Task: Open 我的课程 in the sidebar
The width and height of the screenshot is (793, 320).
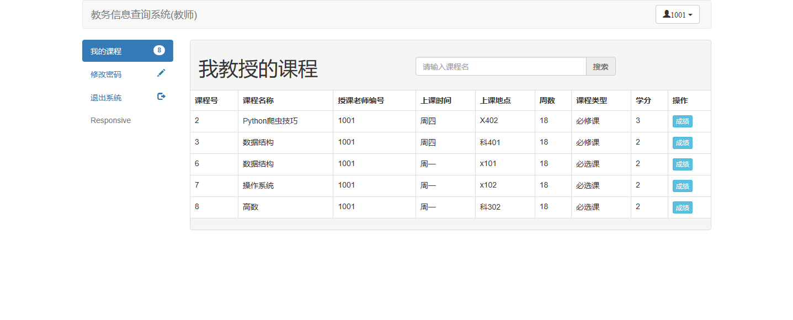Action: (127, 51)
